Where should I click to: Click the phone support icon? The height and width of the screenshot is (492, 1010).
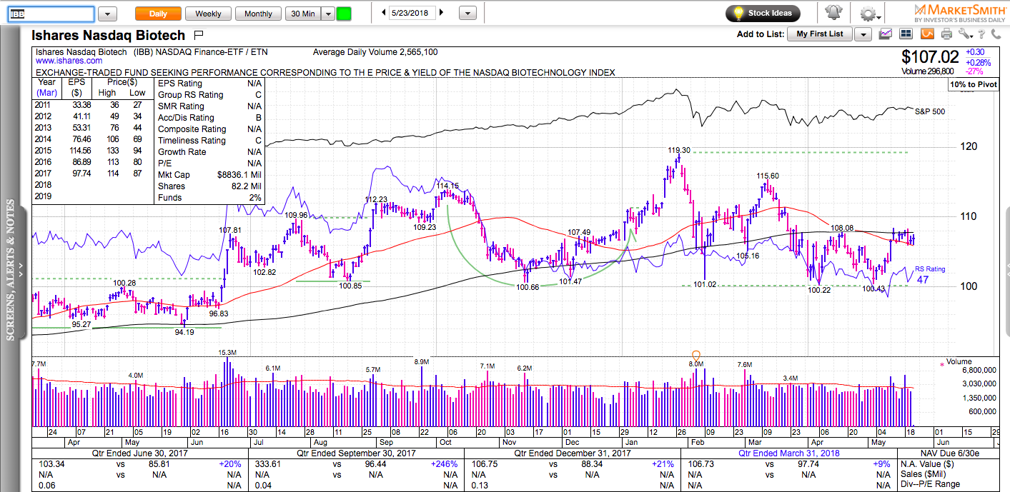996,34
